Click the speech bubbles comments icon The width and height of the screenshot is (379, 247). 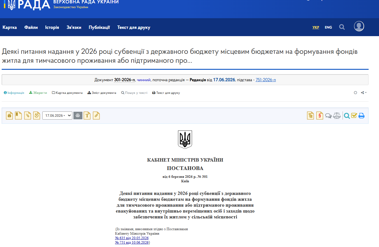pyautogui.click(x=328, y=116)
